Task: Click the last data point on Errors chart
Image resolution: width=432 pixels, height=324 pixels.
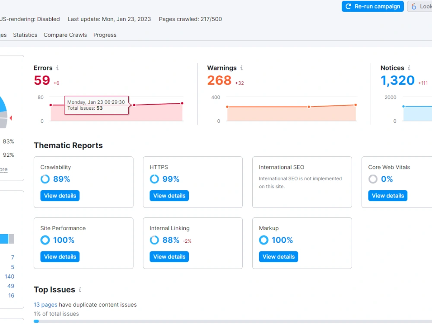Action: click(x=182, y=103)
